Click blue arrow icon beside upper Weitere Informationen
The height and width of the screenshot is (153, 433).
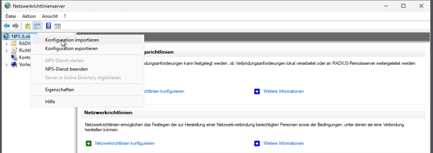point(257,91)
